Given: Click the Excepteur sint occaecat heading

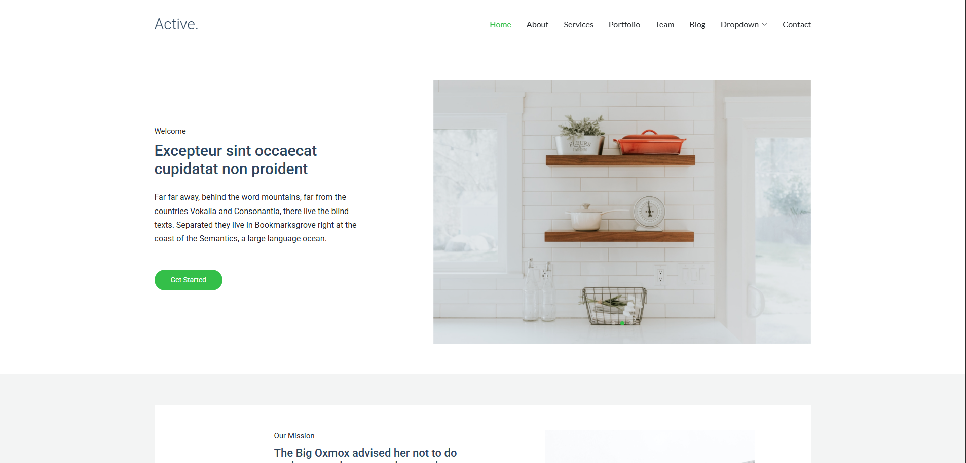Looking at the screenshot, I should pos(236,160).
